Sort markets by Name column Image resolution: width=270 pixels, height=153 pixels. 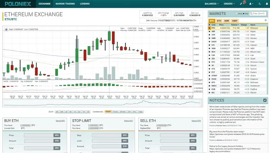point(253,25)
